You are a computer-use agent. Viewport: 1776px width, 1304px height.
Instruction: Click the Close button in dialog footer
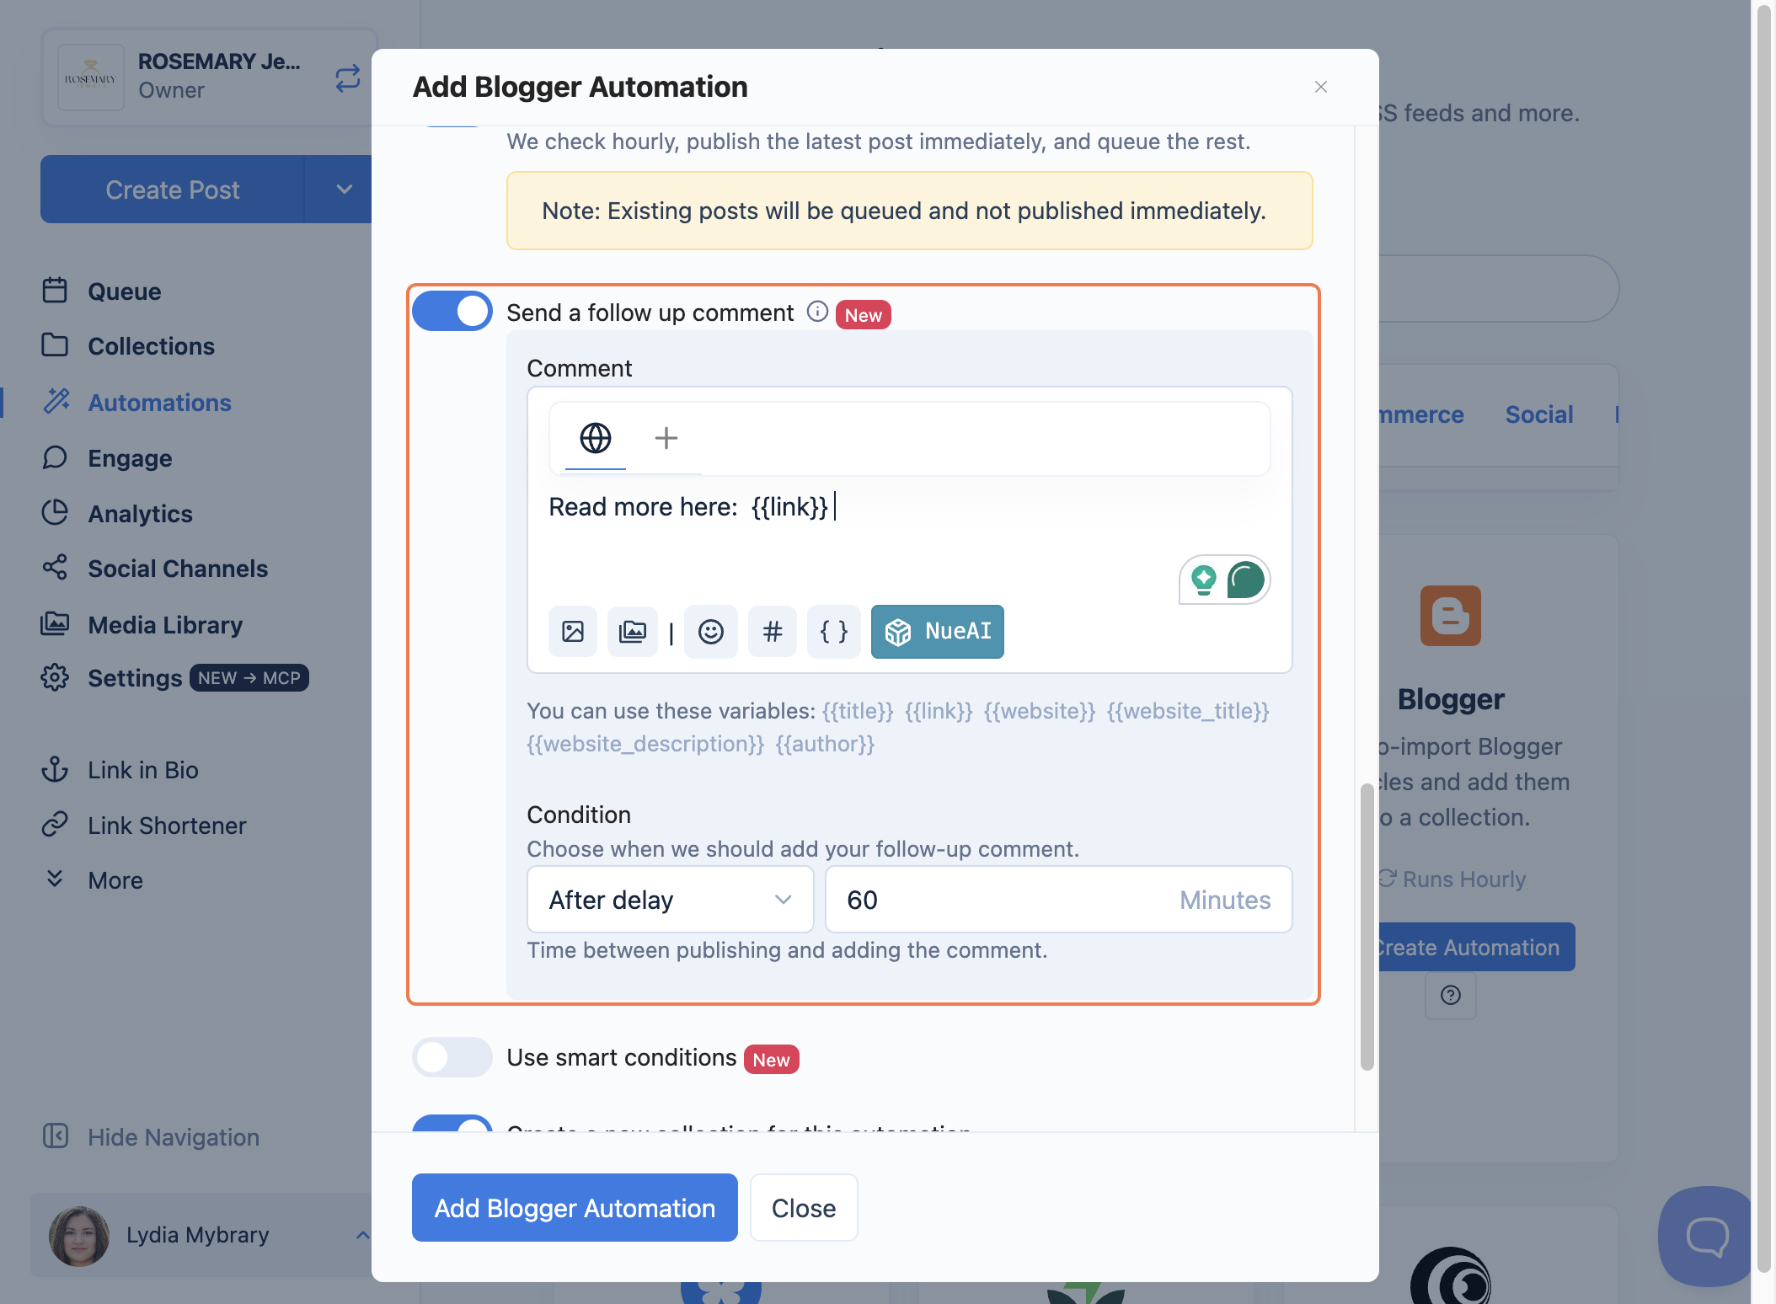click(x=804, y=1208)
